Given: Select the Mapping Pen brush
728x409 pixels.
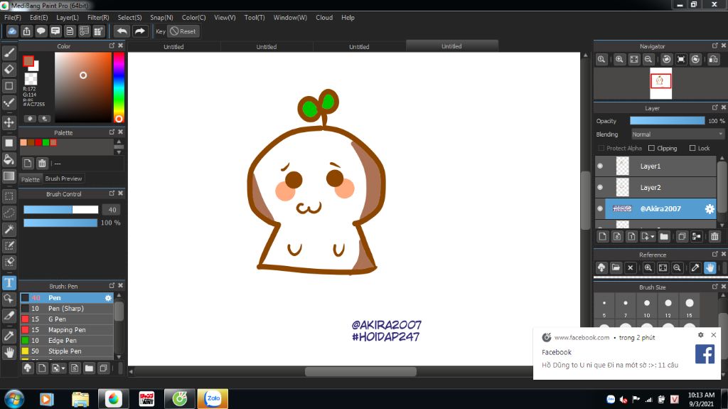Looking at the screenshot, I should click(67, 330).
